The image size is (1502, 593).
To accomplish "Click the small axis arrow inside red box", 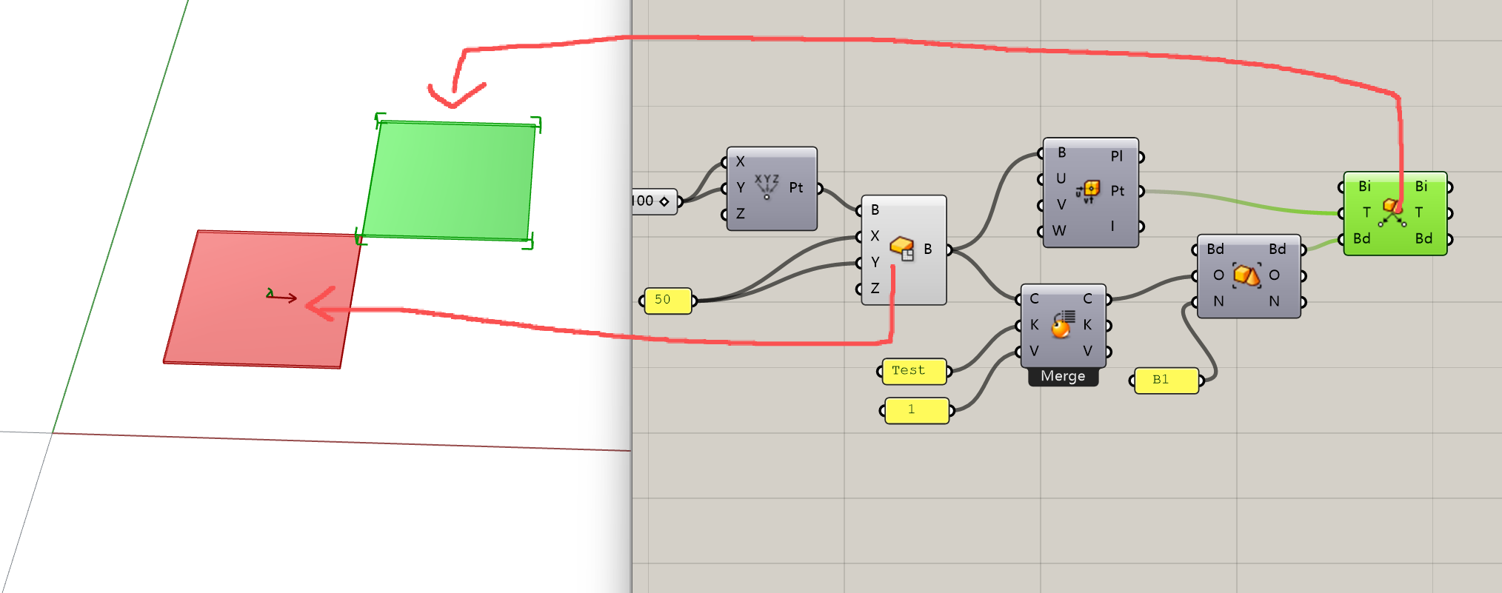I will pyautogui.click(x=281, y=296).
